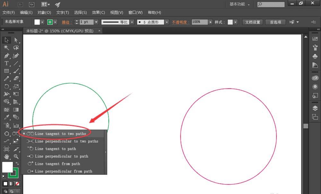Viewport: 321px width, 194px height.
Task: Select the Slice tool
Action: [16, 149]
